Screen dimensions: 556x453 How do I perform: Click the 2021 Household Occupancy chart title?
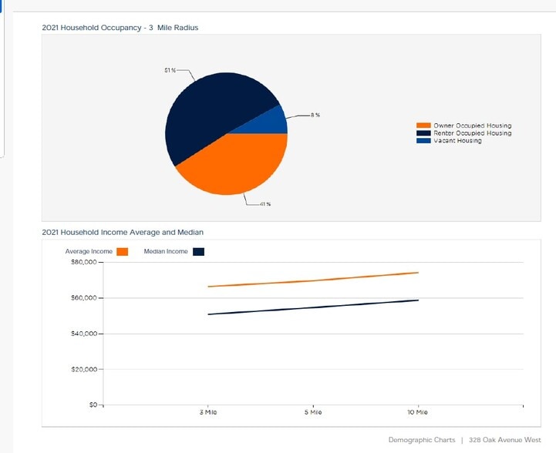coord(120,28)
